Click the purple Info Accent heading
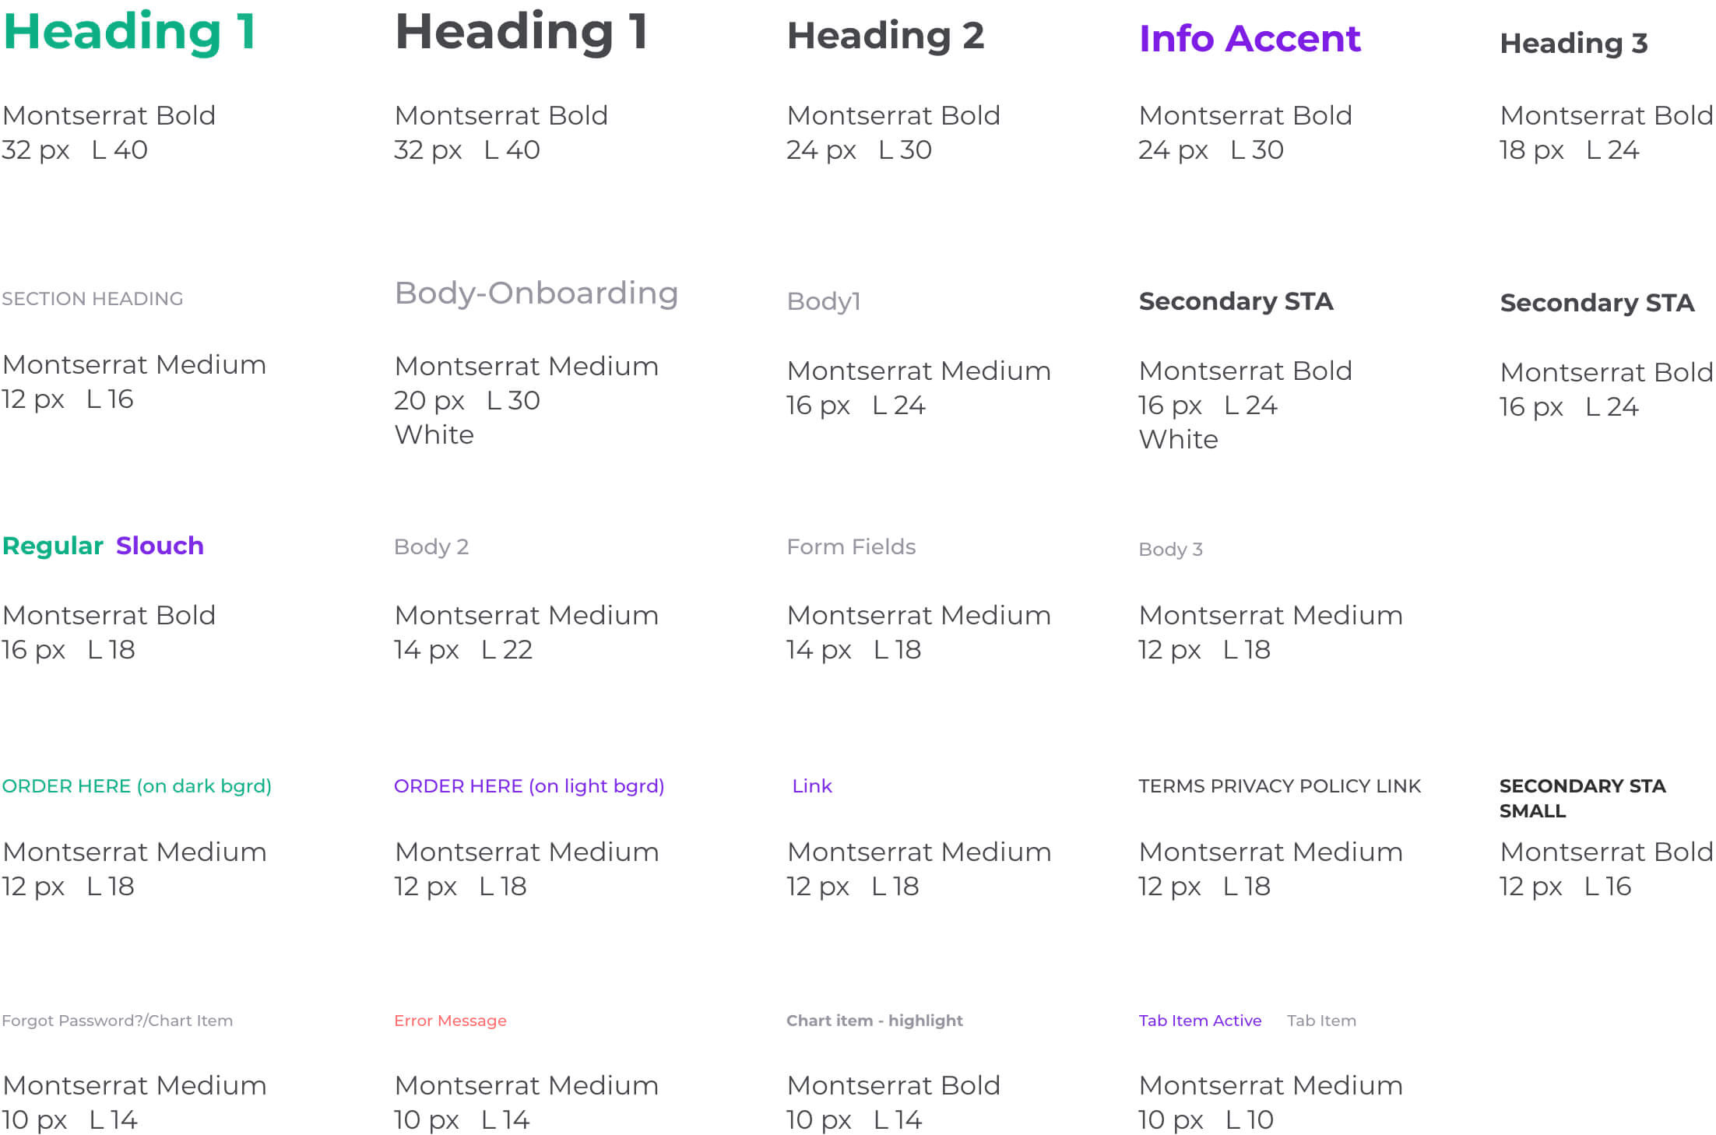 tap(1250, 39)
